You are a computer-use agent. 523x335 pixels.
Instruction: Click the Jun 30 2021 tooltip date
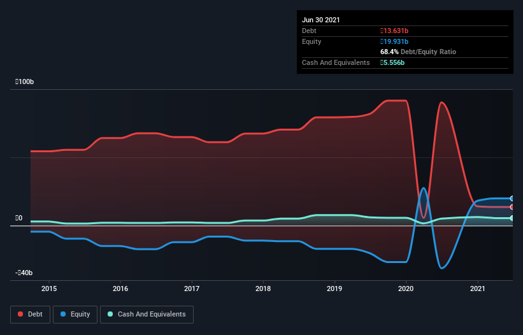(321, 20)
